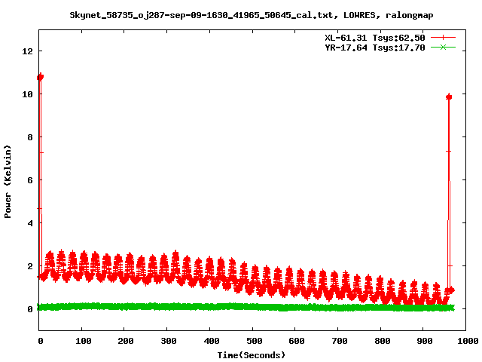Image resolution: width=482 pixels, height=362 pixels.
Task: Click the green YR legend line sample
Action: tap(443, 48)
